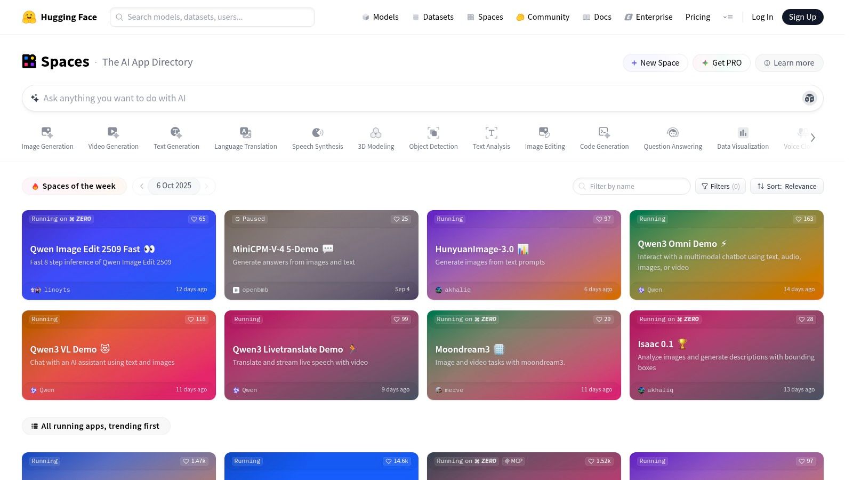This screenshot has height=480, width=853.
Task: Click the Image Generation category icon
Action: (47, 132)
